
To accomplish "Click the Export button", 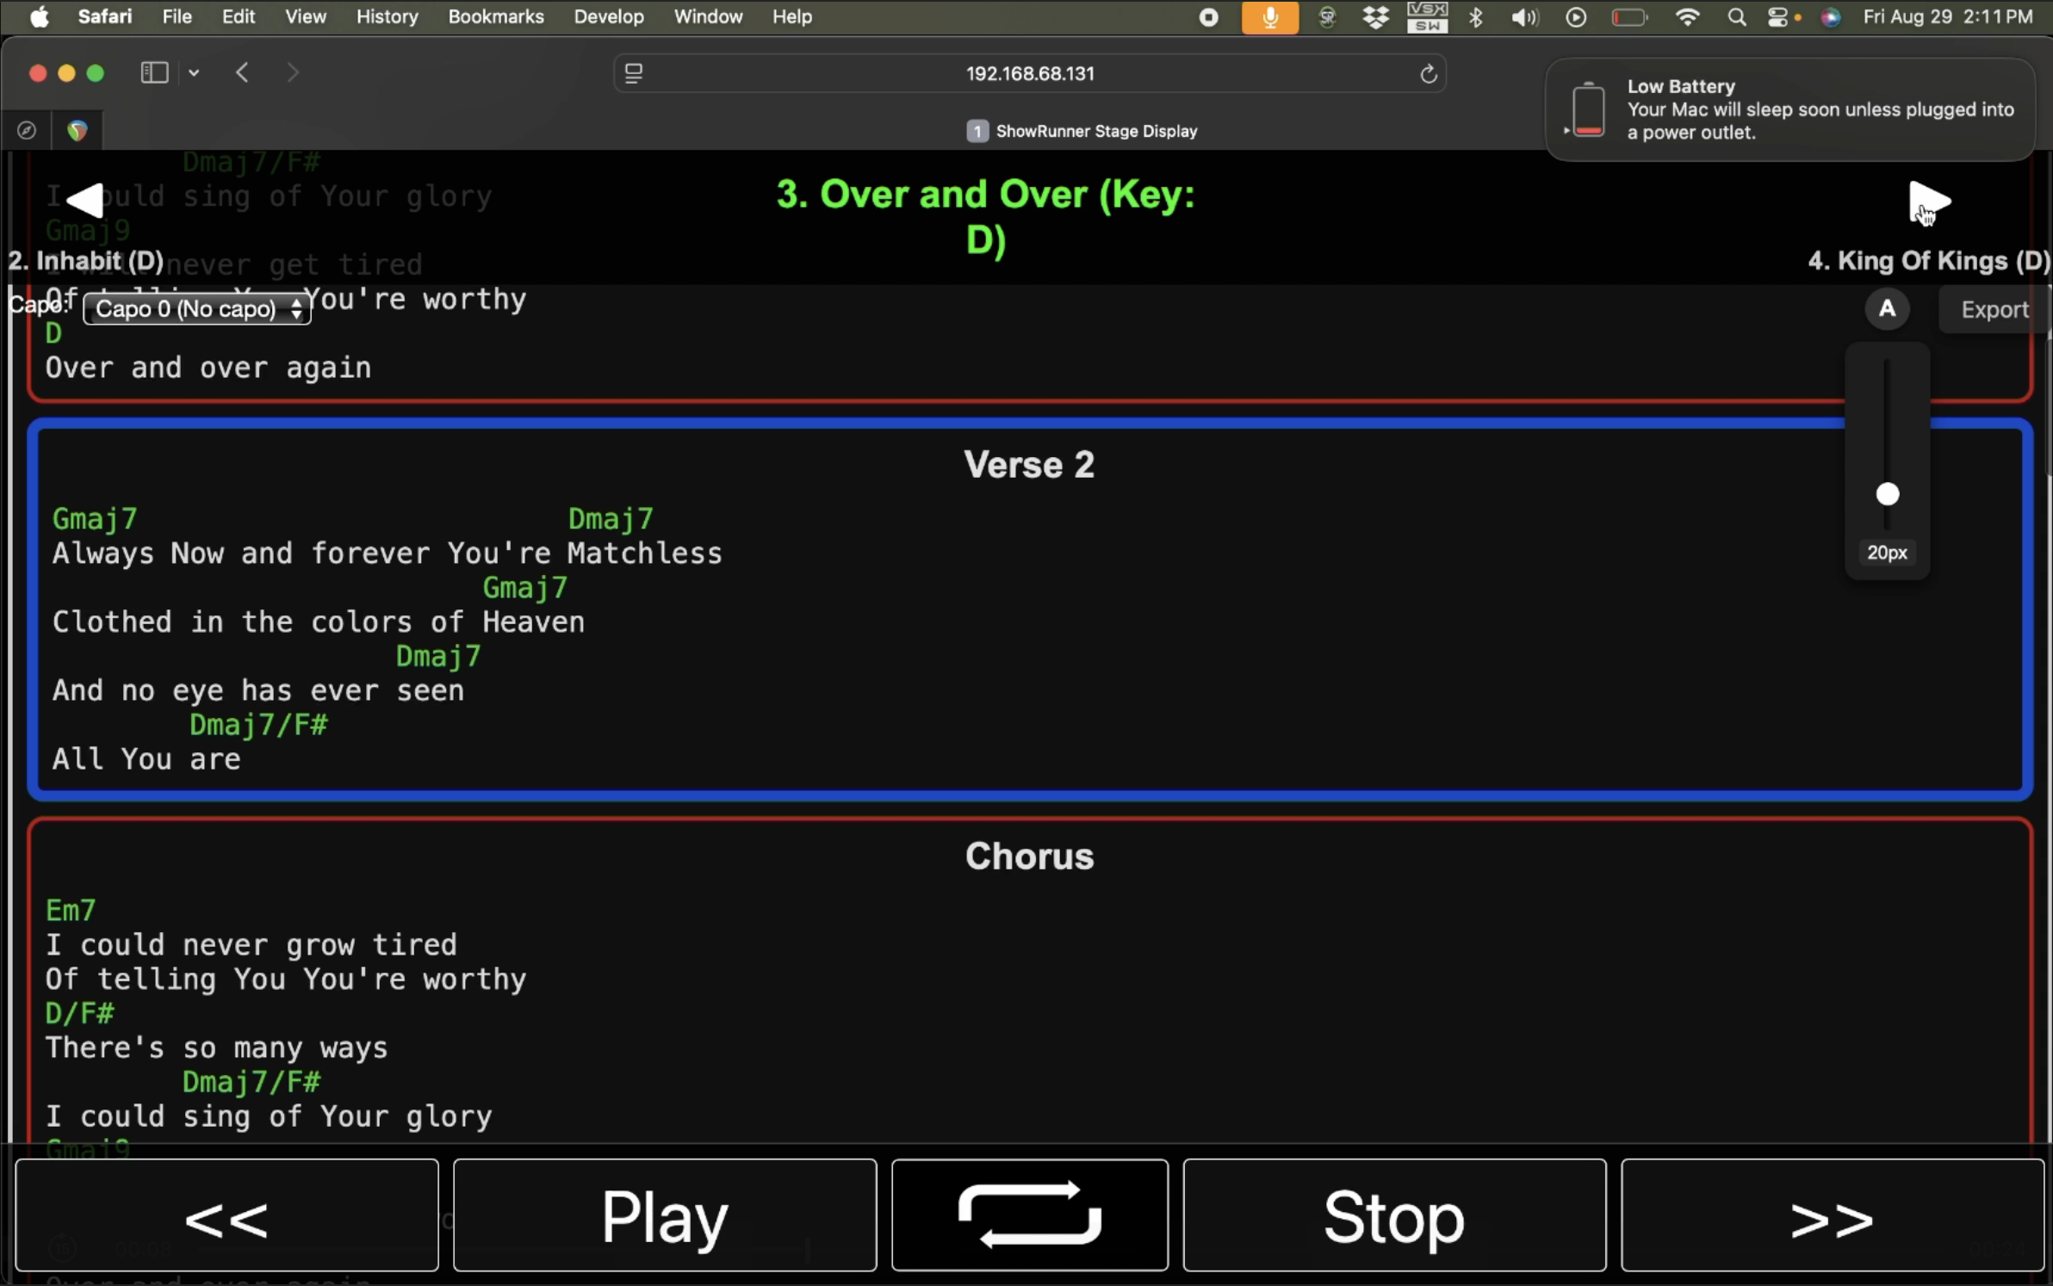I will (x=1994, y=309).
